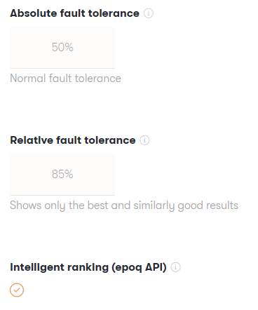Image resolution: width=258 pixels, height=310 pixels.
Task: Click the word 'Normal' under 50% field
Action: [x=28, y=79]
